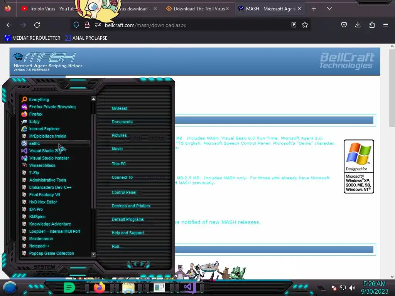Close the MASH - Microsoft Agent tab
Screen dimensions: 395x296
(x=299, y=8)
